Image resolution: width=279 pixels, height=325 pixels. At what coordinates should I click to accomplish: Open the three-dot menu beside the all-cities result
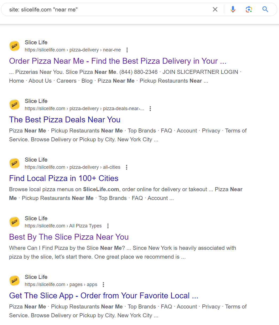coord(126,167)
